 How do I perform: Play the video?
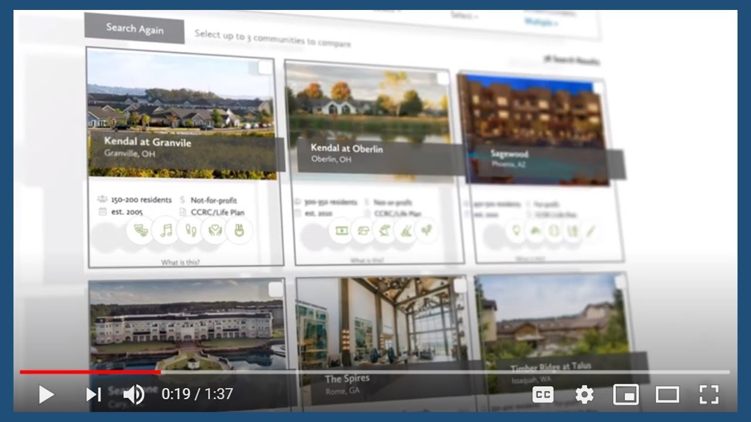pos(46,394)
